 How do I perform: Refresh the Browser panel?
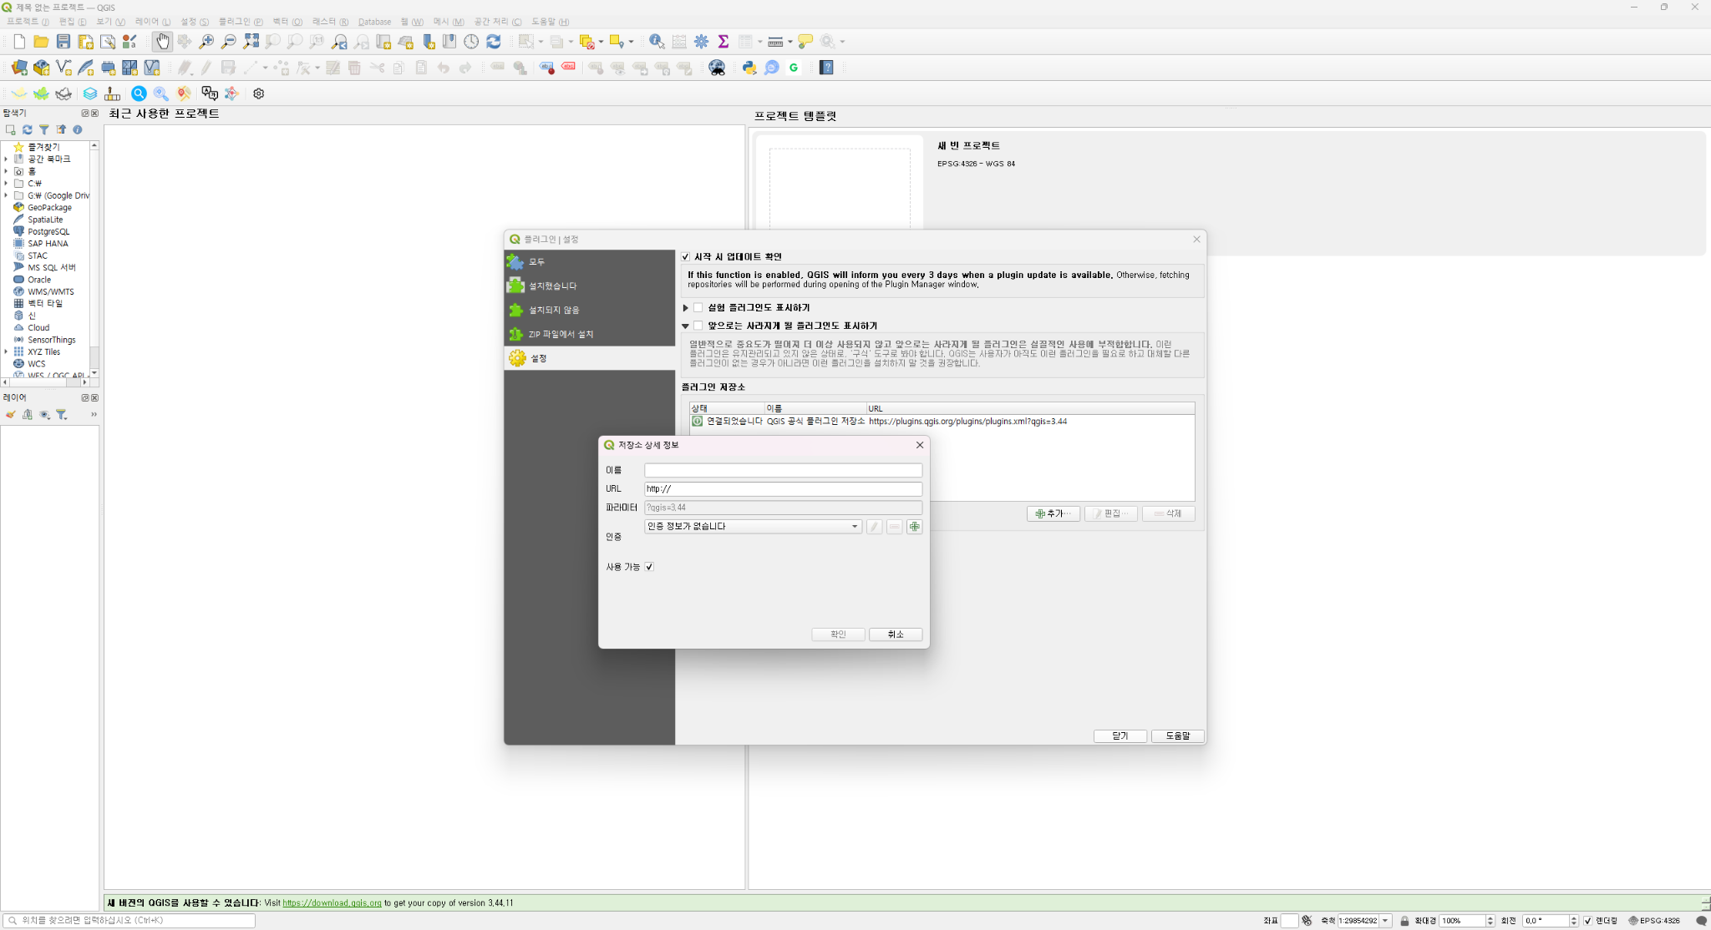point(28,129)
